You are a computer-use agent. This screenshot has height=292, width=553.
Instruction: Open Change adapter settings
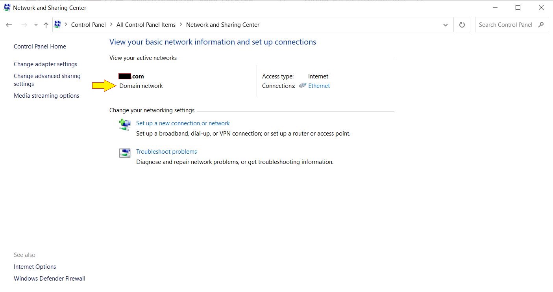(45, 64)
